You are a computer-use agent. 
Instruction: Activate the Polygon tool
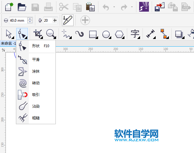(x=119, y=34)
